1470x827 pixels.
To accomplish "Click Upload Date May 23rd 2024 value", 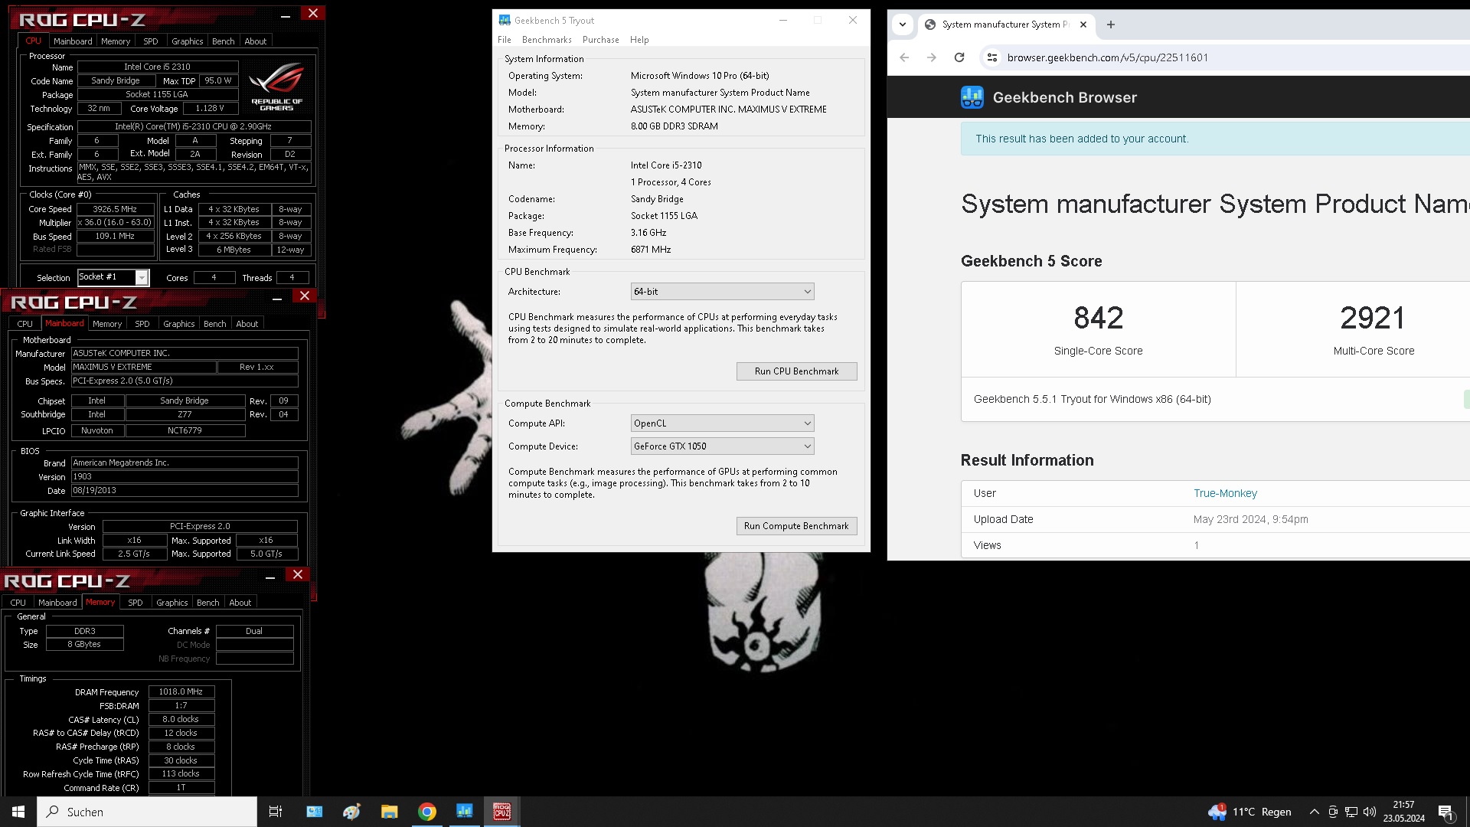I will 1250,519.
